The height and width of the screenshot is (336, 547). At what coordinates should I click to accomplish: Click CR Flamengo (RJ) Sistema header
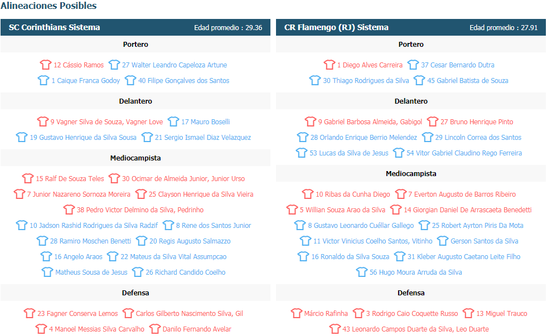(x=336, y=27)
